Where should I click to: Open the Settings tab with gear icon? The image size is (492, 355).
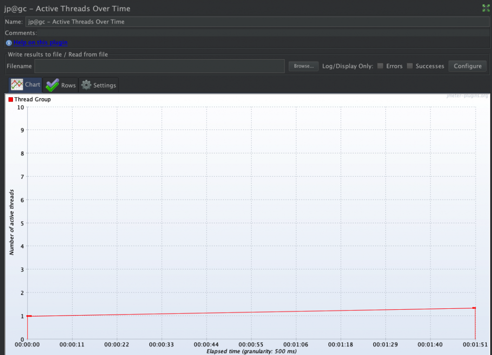98,85
